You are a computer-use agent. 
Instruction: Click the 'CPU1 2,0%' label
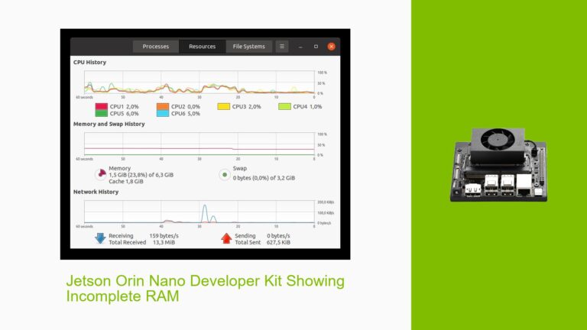[125, 107]
